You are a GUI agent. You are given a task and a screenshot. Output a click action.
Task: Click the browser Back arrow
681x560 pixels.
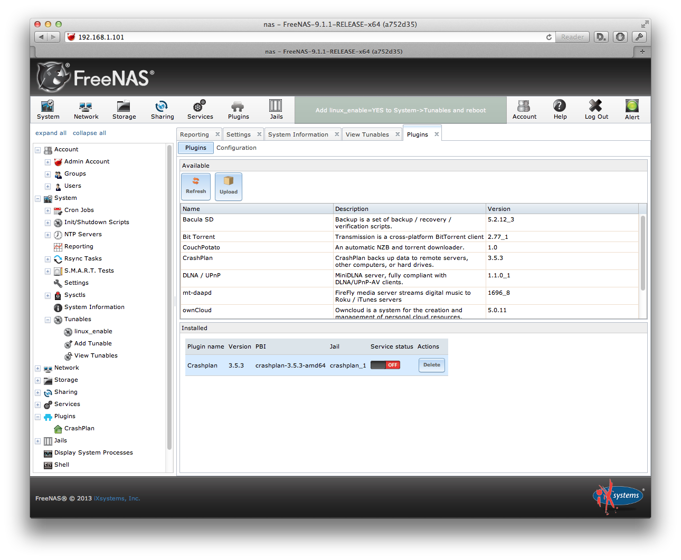point(41,37)
